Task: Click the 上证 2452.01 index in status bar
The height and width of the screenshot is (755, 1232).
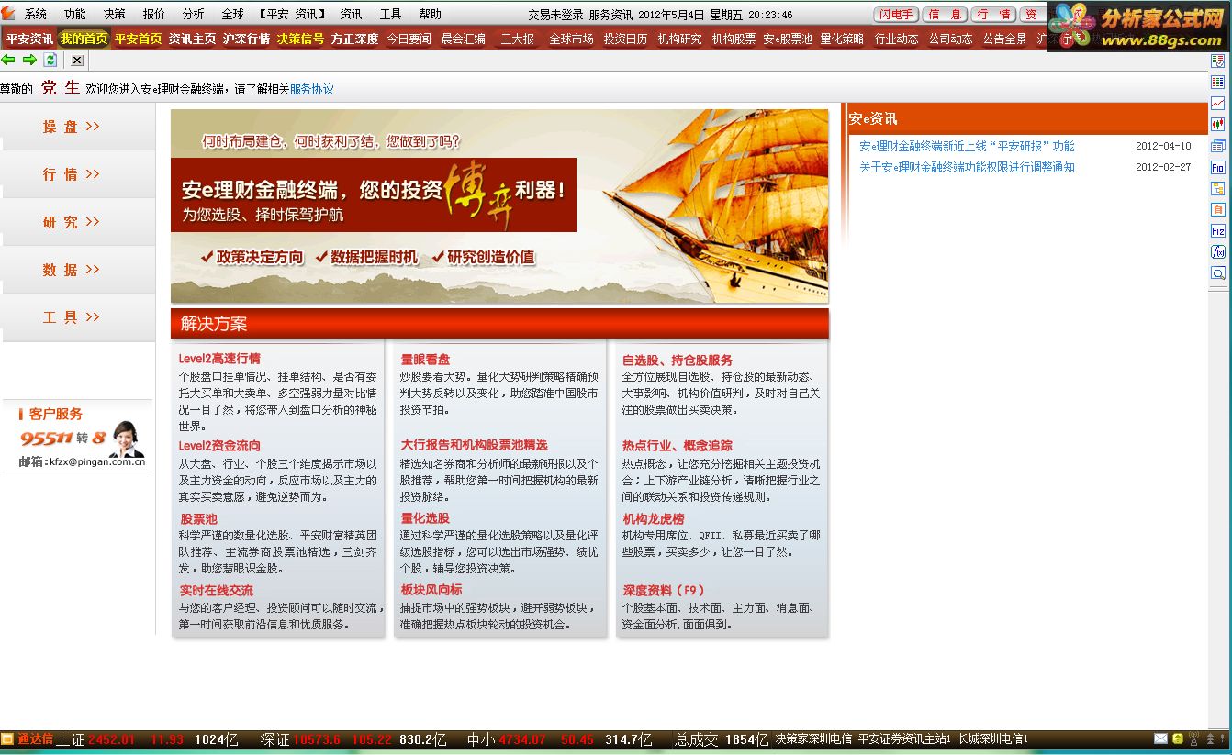Action: tap(95, 739)
